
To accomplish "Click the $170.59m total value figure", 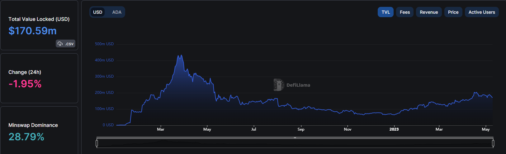I will tap(33, 31).
